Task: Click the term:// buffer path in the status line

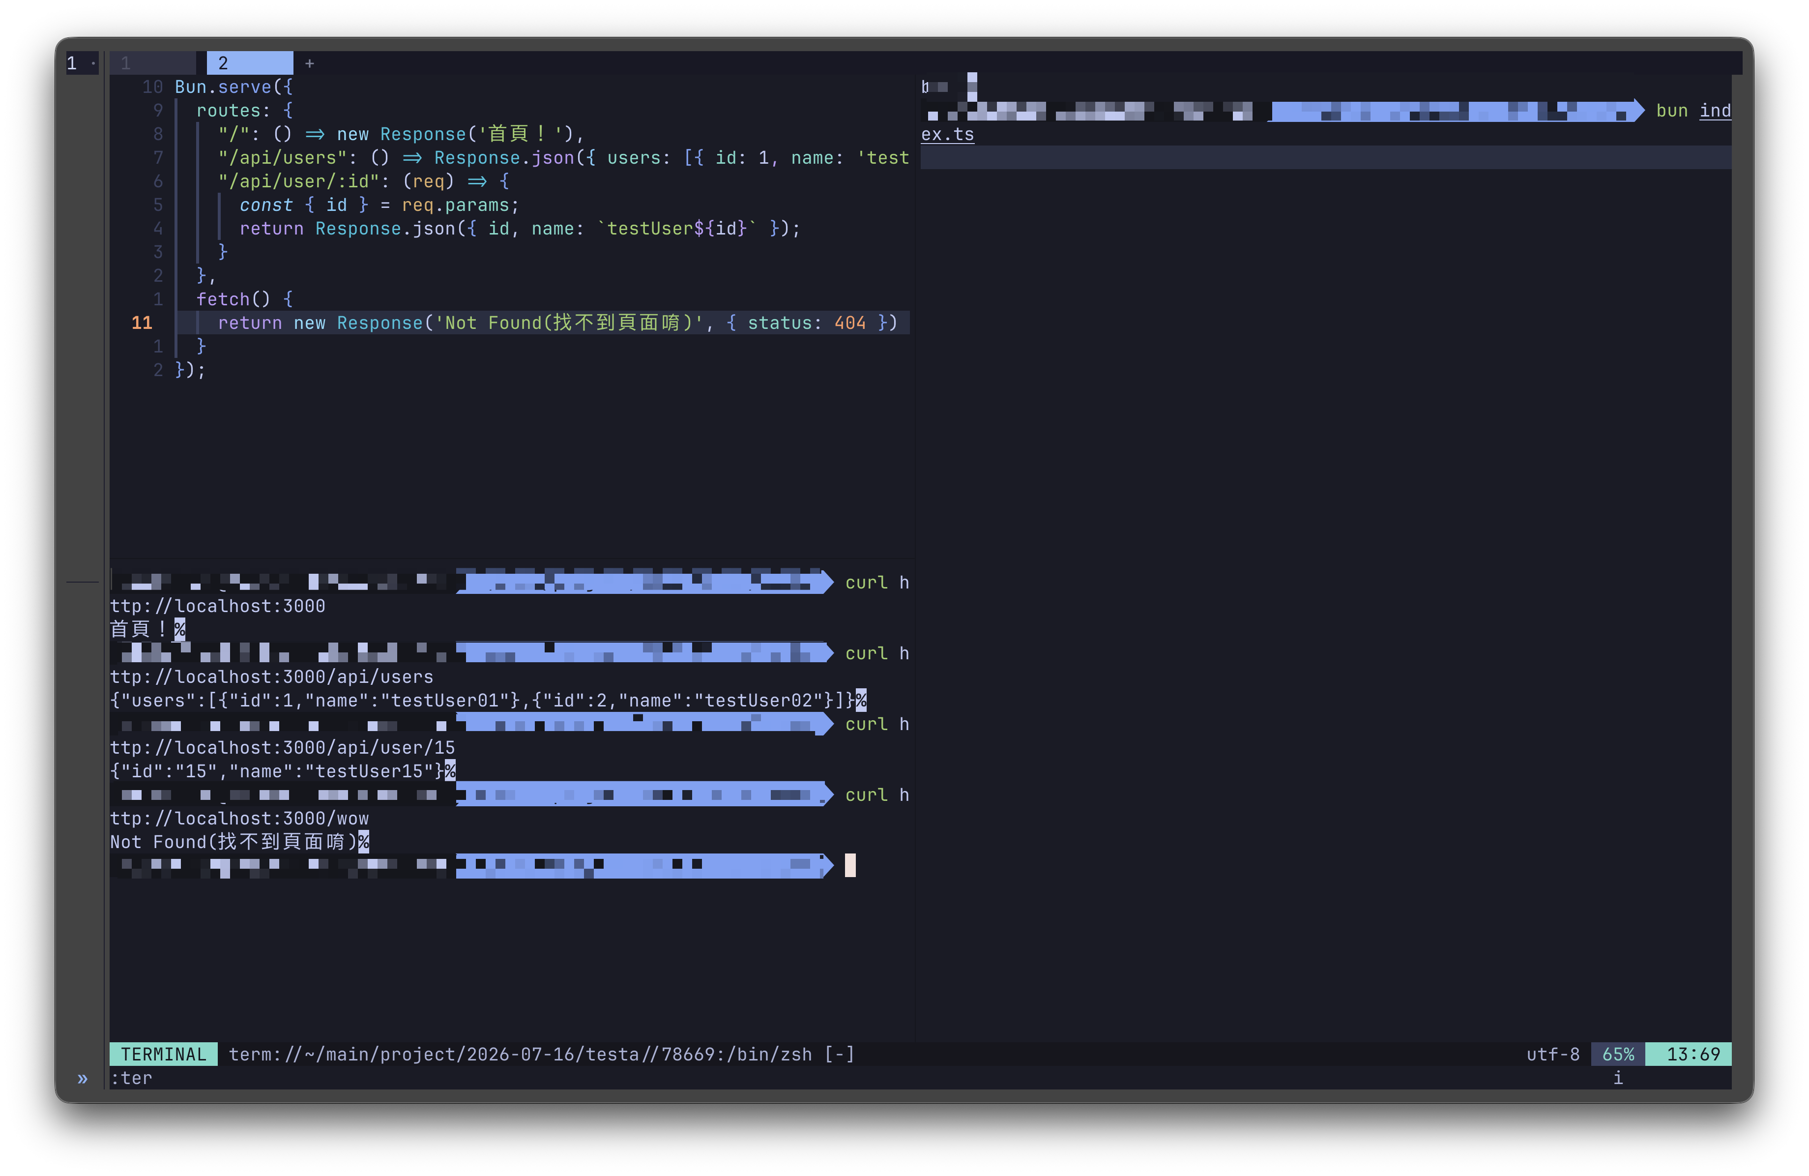Action: coord(541,1054)
